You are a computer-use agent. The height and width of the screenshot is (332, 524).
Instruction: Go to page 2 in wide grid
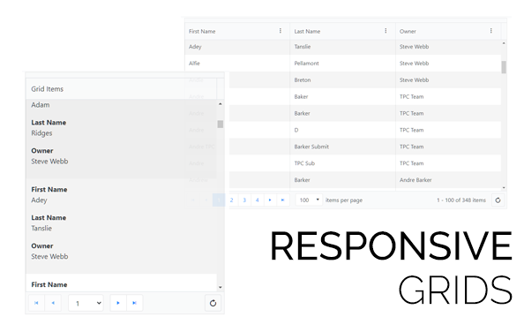point(231,200)
